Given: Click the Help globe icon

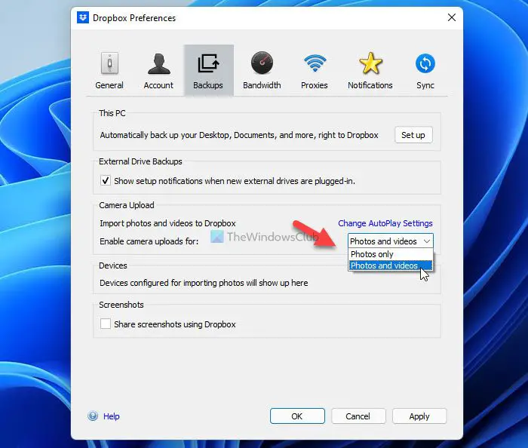Looking at the screenshot, I should click(x=93, y=416).
